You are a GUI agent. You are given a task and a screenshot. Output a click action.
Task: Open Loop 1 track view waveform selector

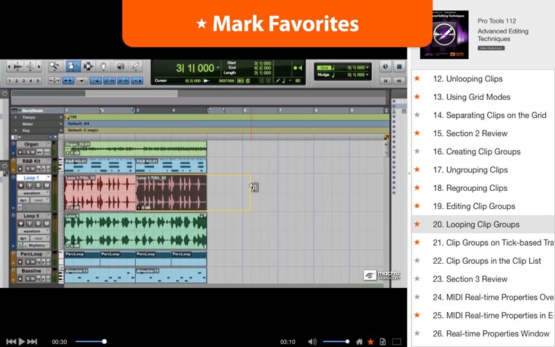(x=33, y=194)
